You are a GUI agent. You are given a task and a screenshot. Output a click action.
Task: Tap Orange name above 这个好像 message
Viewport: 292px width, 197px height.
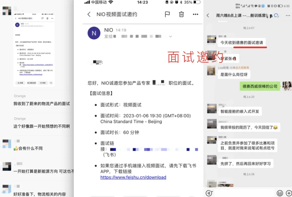[20, 118]
